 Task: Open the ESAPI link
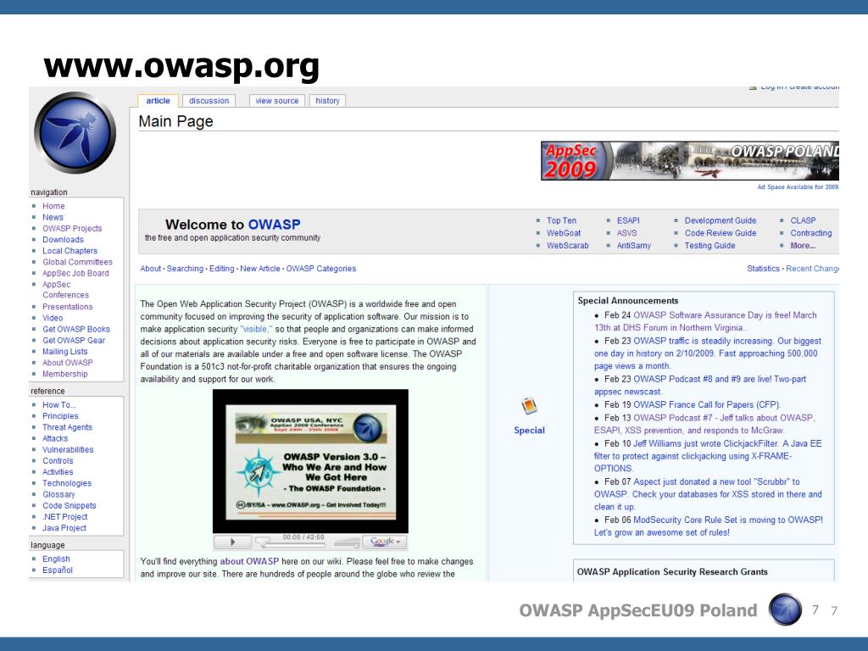pos(628,220)
